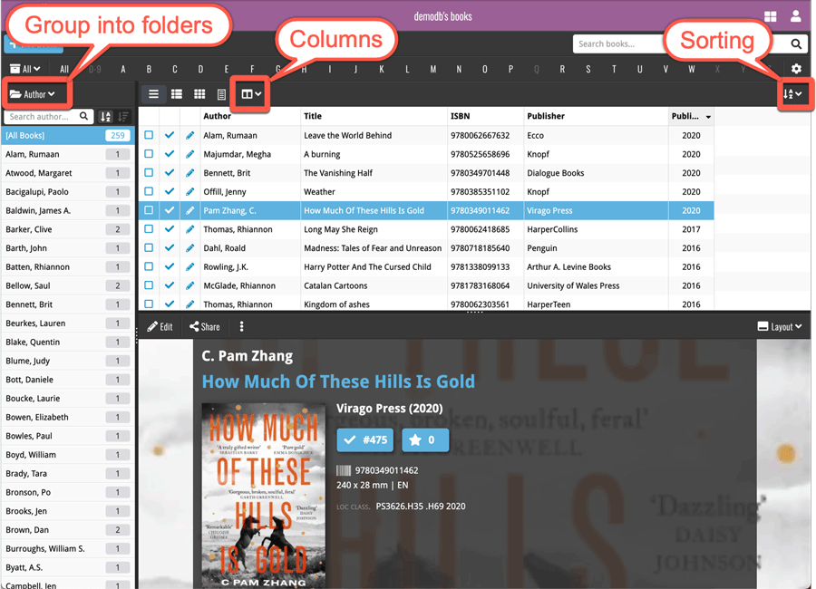Screen dimensions: 816x589
Task: Click the Share button
Action: point(205,326)
